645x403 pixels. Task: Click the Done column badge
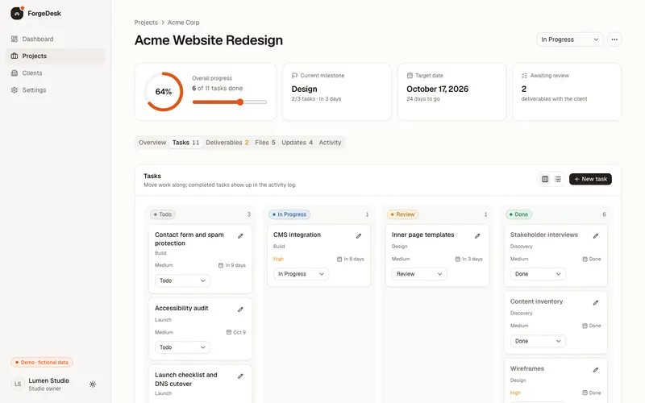click(x=518, y=214)
